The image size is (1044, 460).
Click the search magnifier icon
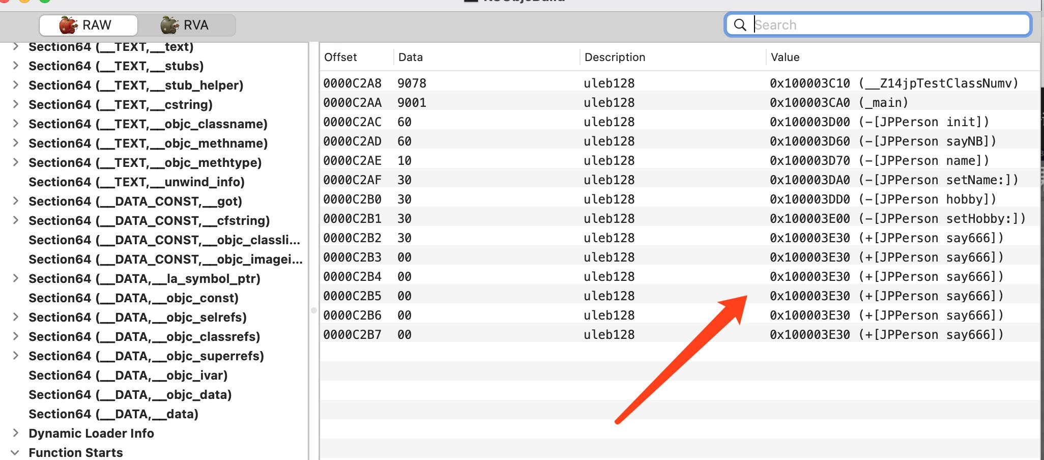click(740, 25)
